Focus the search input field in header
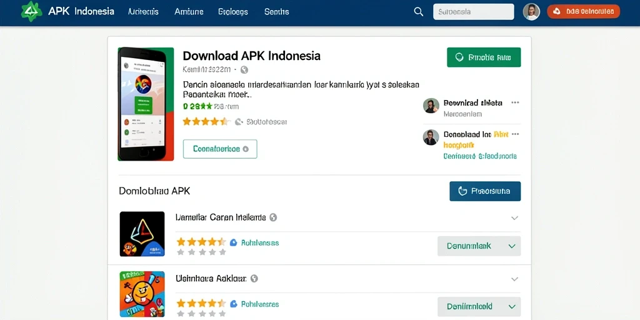 474,12
